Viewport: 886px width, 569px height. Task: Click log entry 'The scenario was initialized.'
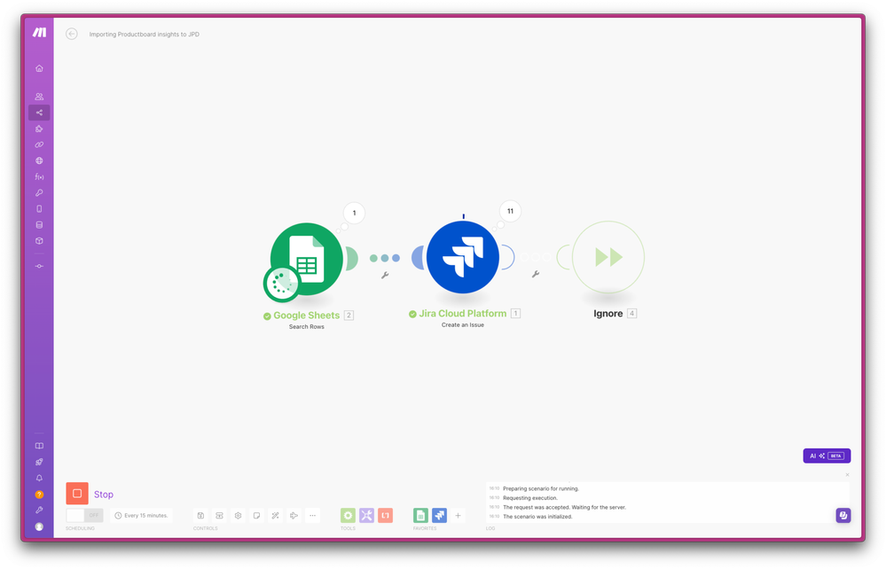point(537,517)
